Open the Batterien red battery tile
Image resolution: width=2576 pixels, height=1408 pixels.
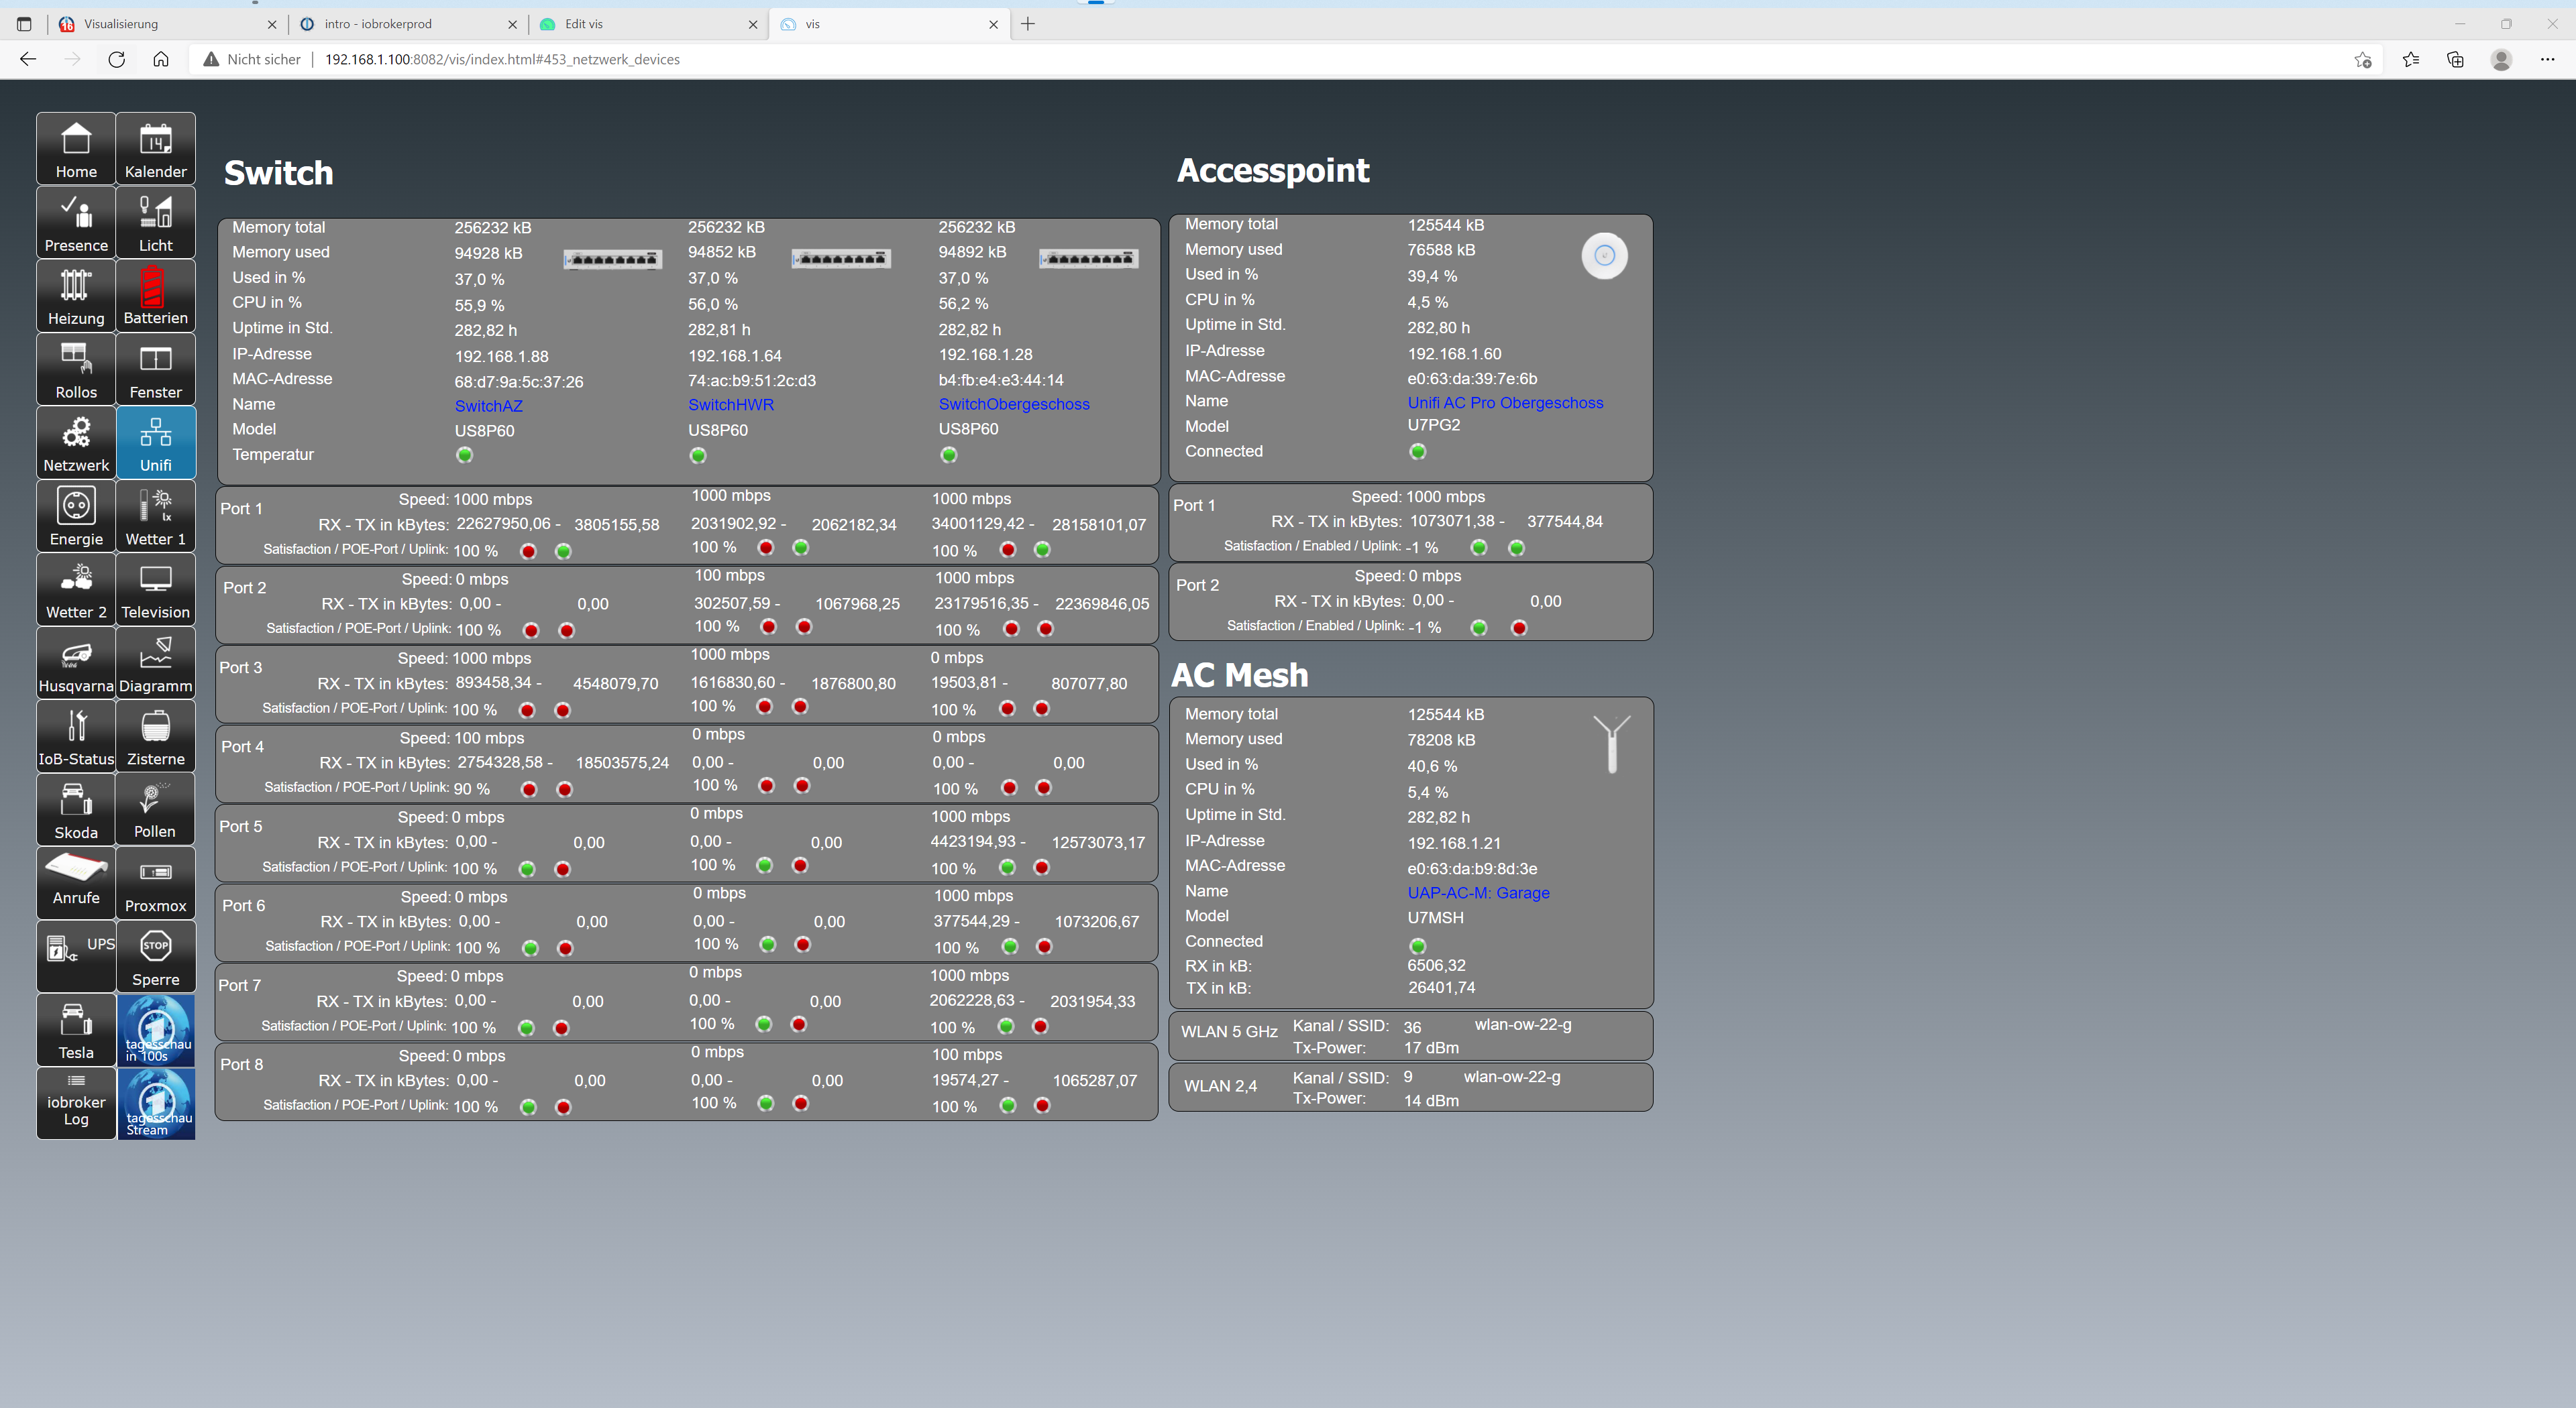click(155, 296)
